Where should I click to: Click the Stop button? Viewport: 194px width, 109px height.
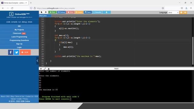(70, 12)
